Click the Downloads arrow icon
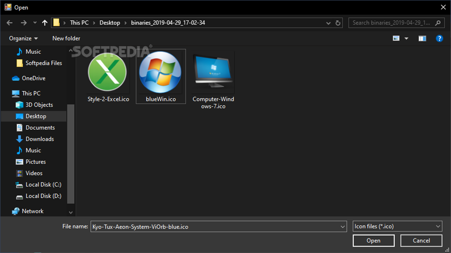 click(19, 139)
